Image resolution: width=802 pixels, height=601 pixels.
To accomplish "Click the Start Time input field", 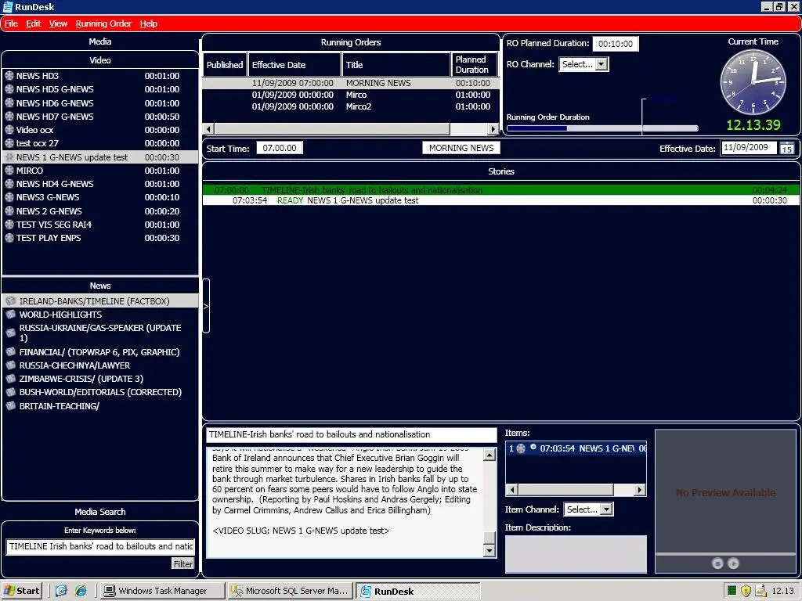I will pos(279,148).
